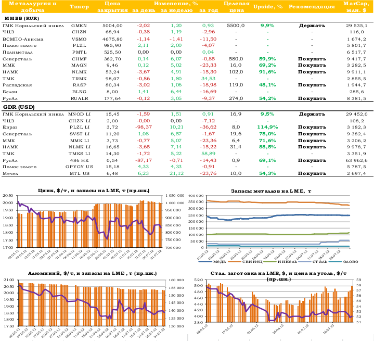Image resolution: width=374 pixels, height=342 pixels.
Task: Select the yearly change value 58,89
Action: click(x=209, y=154)
